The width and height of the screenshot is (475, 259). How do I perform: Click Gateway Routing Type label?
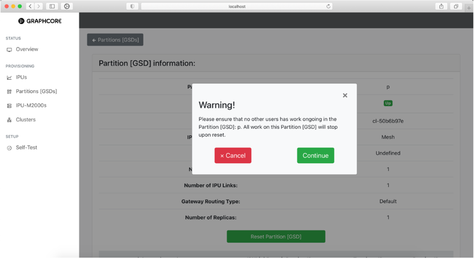coord(211,201)
